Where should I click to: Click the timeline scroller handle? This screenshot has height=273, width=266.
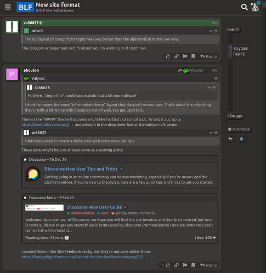coord(230,51)
